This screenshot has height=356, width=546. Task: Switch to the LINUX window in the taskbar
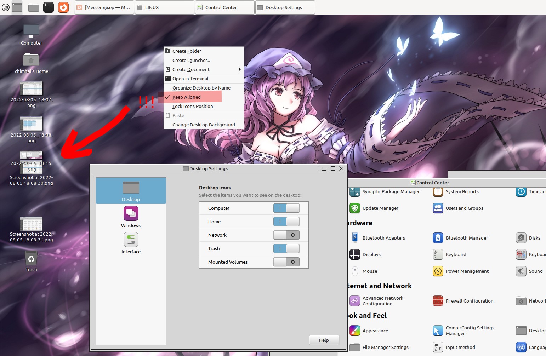165,7
